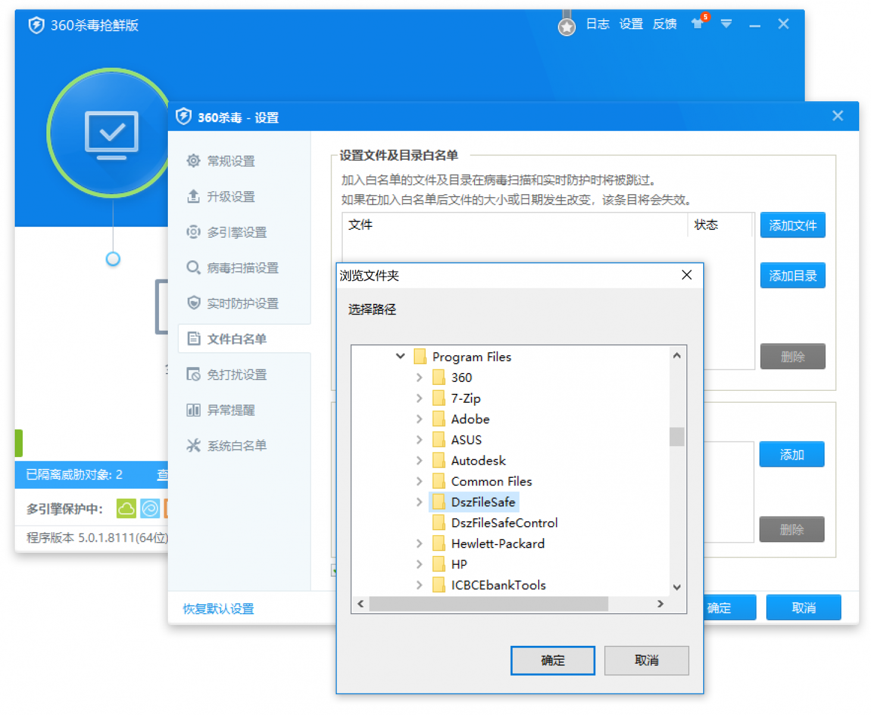Expand the Common Files folder node
The width and height of the screenshot is (871, 715).
pos(419,481)
